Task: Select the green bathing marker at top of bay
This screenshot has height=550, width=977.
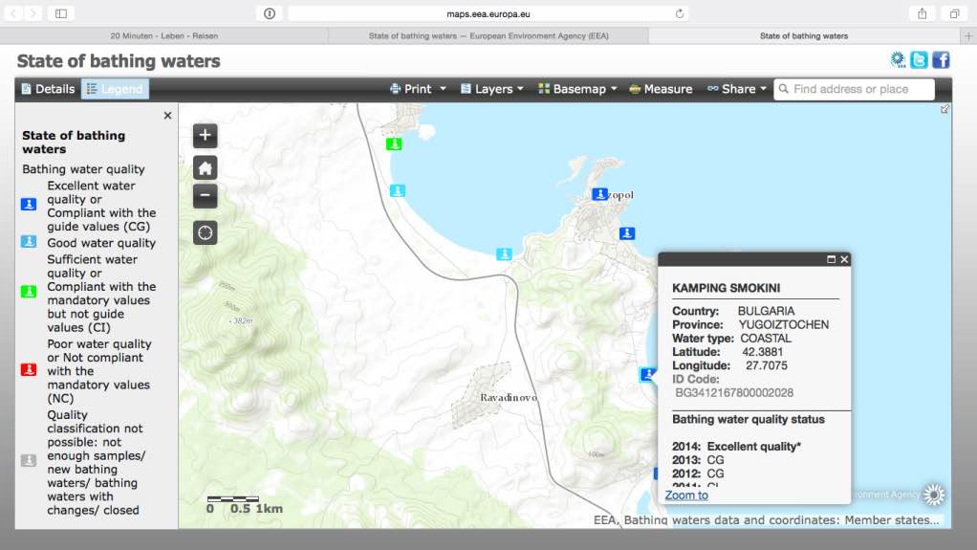Action: pos(394,144)
